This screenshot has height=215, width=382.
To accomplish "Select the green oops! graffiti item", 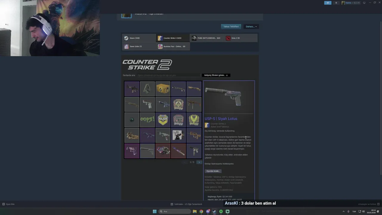I will click(x=147, y=120).
